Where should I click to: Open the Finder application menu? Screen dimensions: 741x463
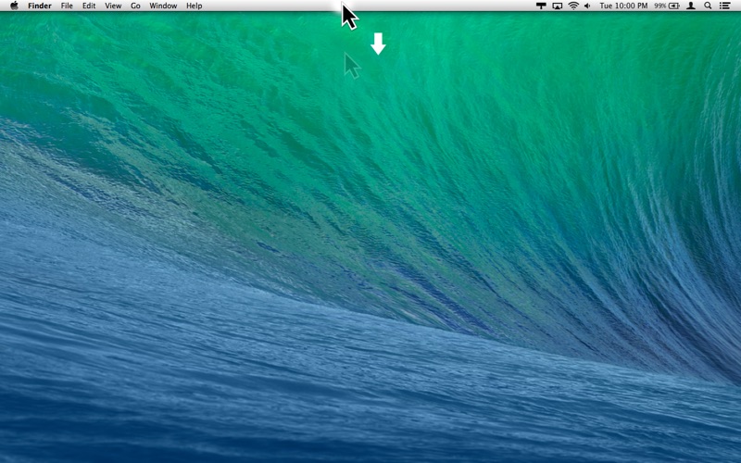[40, 6]
